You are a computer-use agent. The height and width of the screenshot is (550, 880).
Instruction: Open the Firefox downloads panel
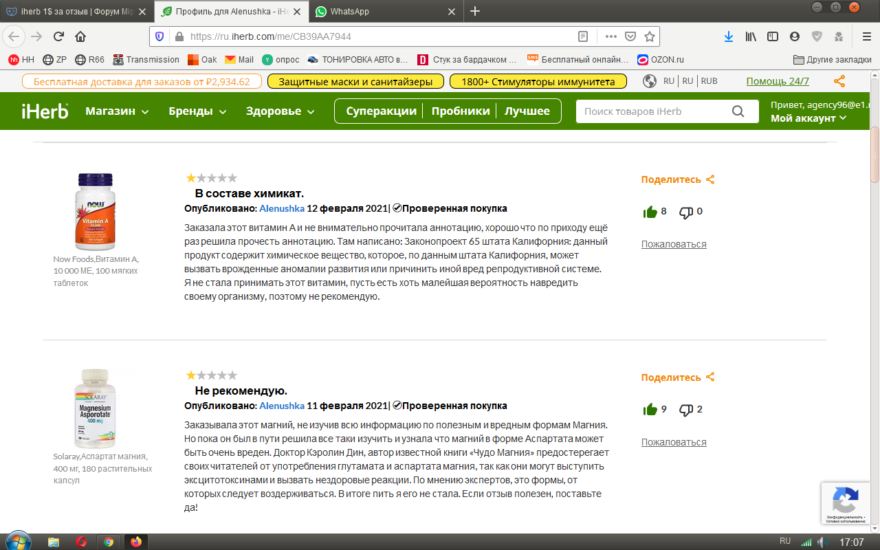click(x=729, y=36)
